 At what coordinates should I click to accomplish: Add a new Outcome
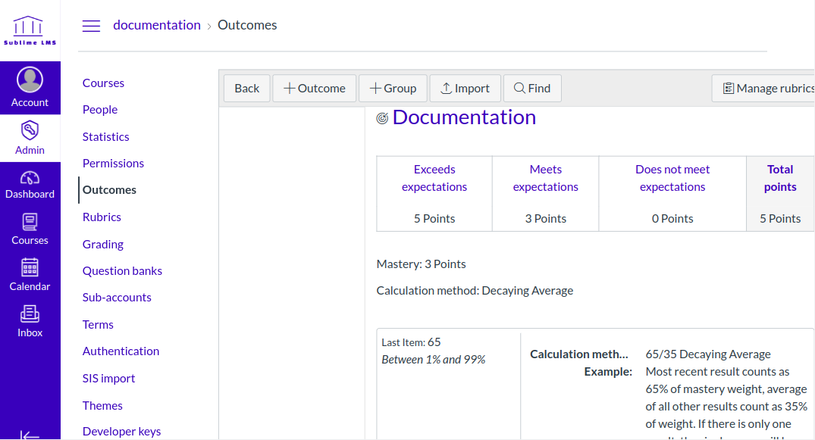pos(314,89)
